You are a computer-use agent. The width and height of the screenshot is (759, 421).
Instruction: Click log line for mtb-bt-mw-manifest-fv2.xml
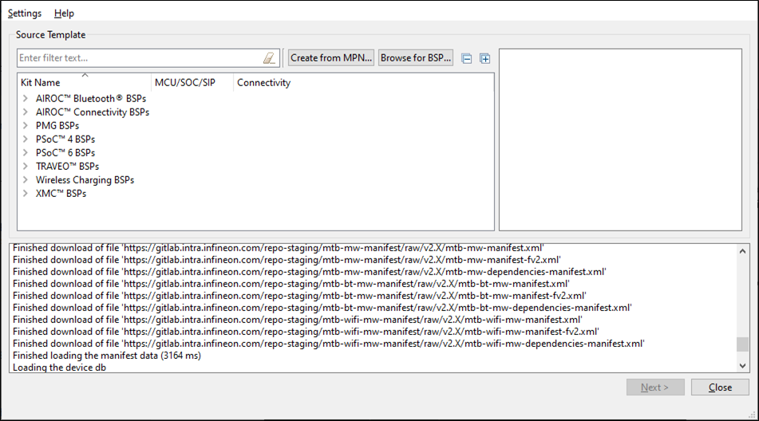coord(299,295)
